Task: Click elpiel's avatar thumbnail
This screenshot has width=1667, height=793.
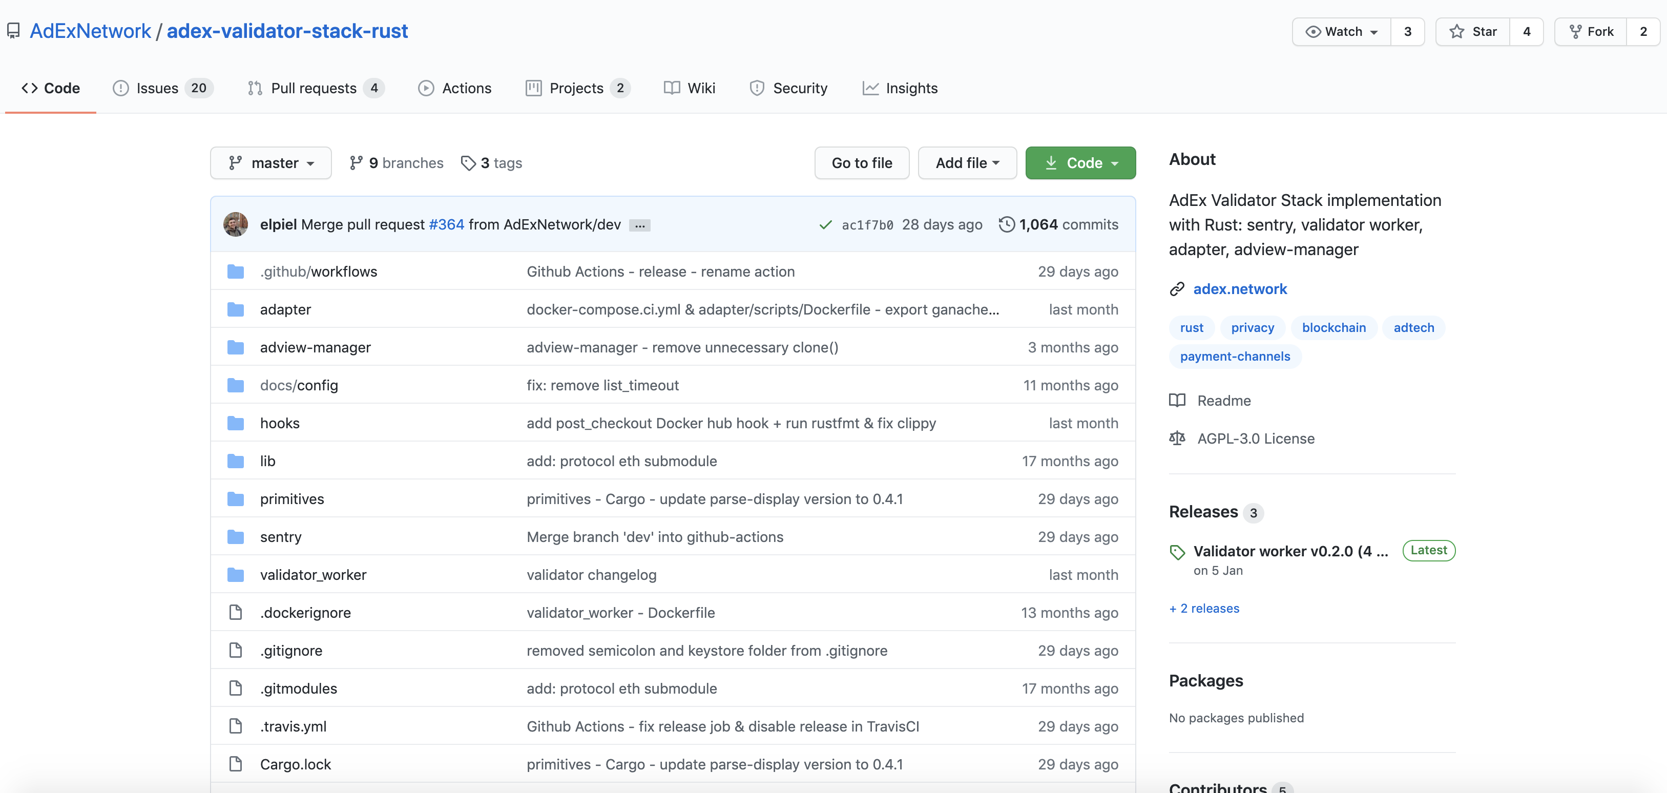Action: (x=236, y=224)
